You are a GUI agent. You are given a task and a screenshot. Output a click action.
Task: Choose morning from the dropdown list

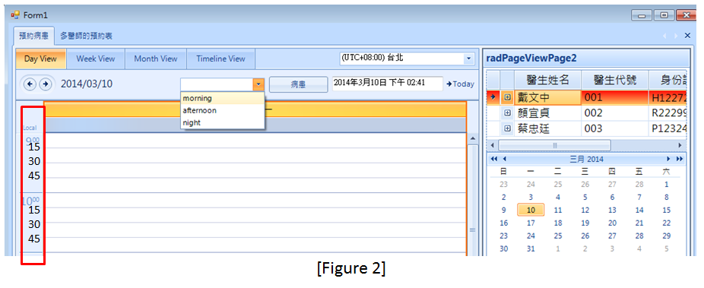click(x=222, y=98)
